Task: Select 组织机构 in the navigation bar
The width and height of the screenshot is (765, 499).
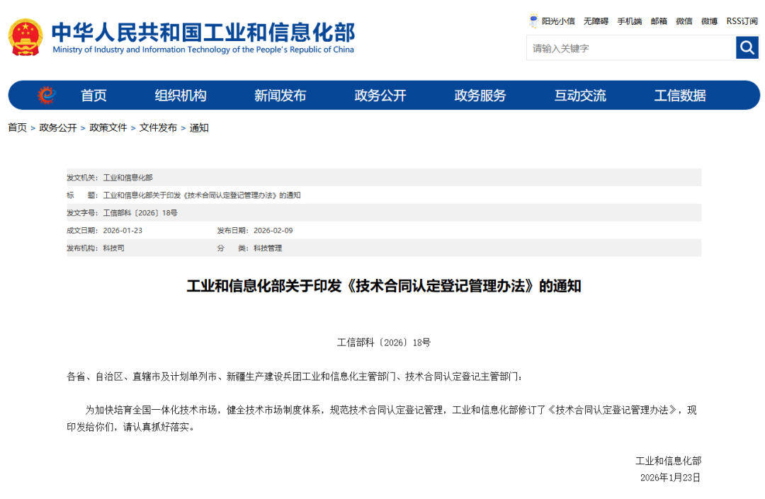Action: 181,96
